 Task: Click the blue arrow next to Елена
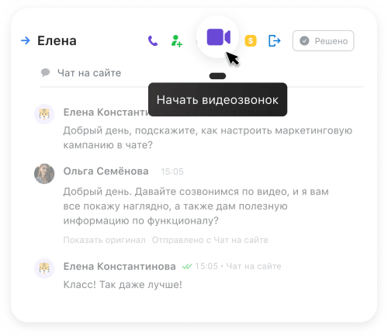[x=26, y=40]
